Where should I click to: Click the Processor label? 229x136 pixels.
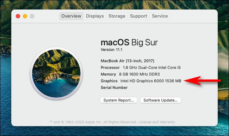110,67
